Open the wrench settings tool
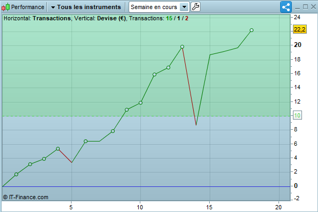 tap(195, 7)
